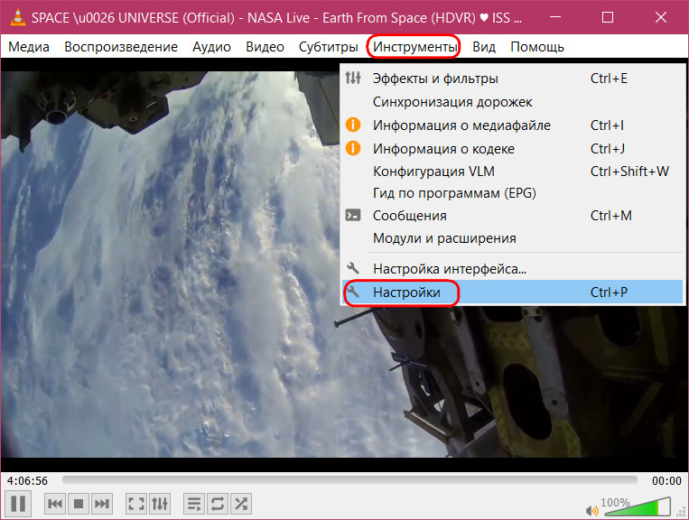Skip to previous media track

pos(55,503)
